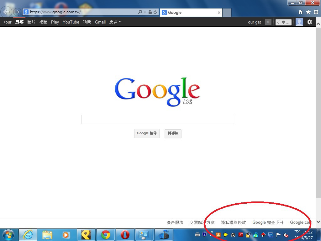Open 圖片 in the Google bar
321x241 pixels.
click(x=31, y=22)
